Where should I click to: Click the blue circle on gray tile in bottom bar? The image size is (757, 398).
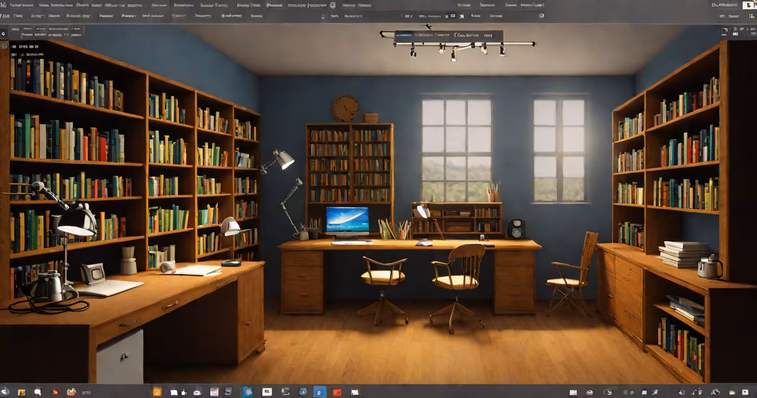[x=303, y=392]
